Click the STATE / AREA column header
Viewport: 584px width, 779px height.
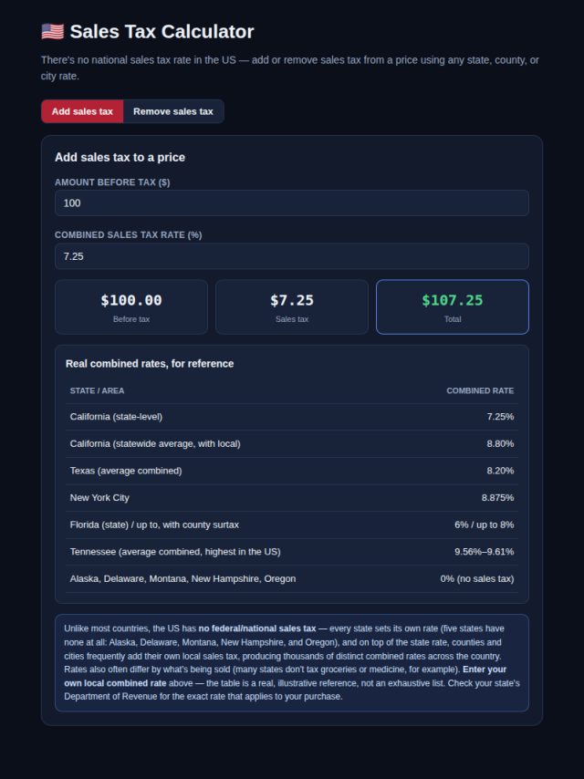pyautogui.click(x=97, y=391)
